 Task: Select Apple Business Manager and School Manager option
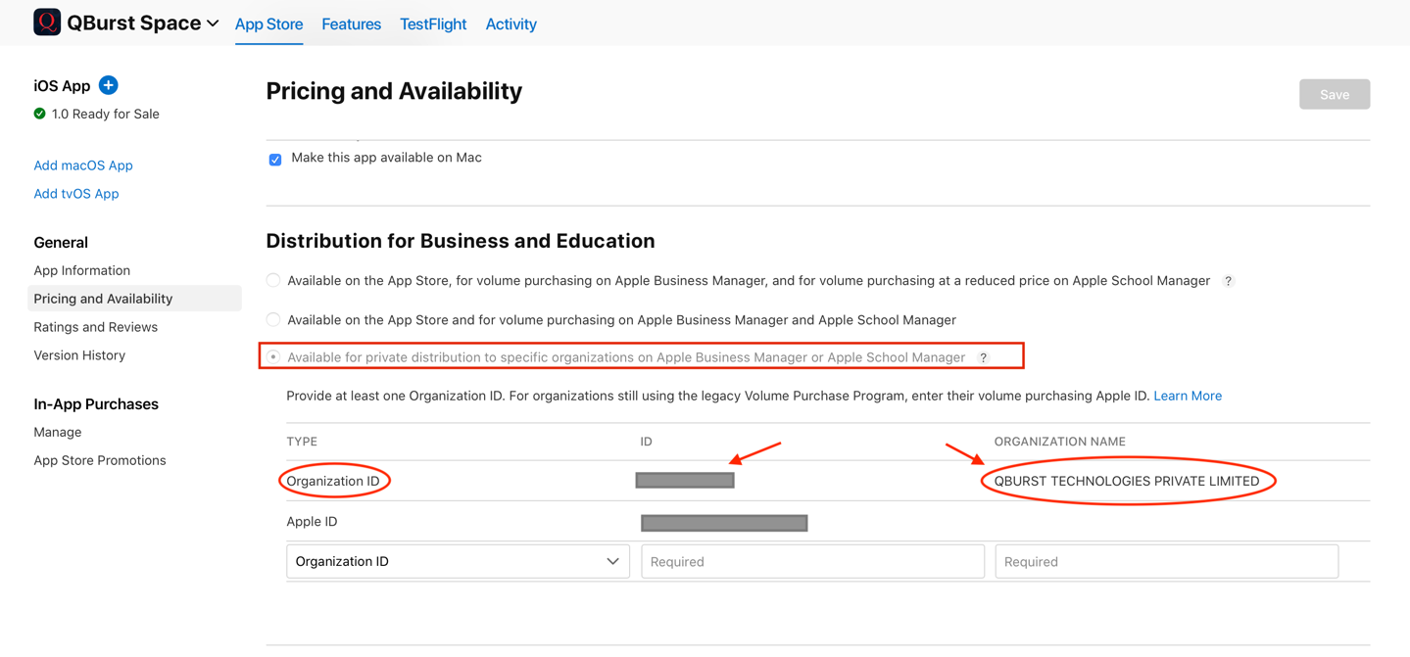[x=272, y=318]
